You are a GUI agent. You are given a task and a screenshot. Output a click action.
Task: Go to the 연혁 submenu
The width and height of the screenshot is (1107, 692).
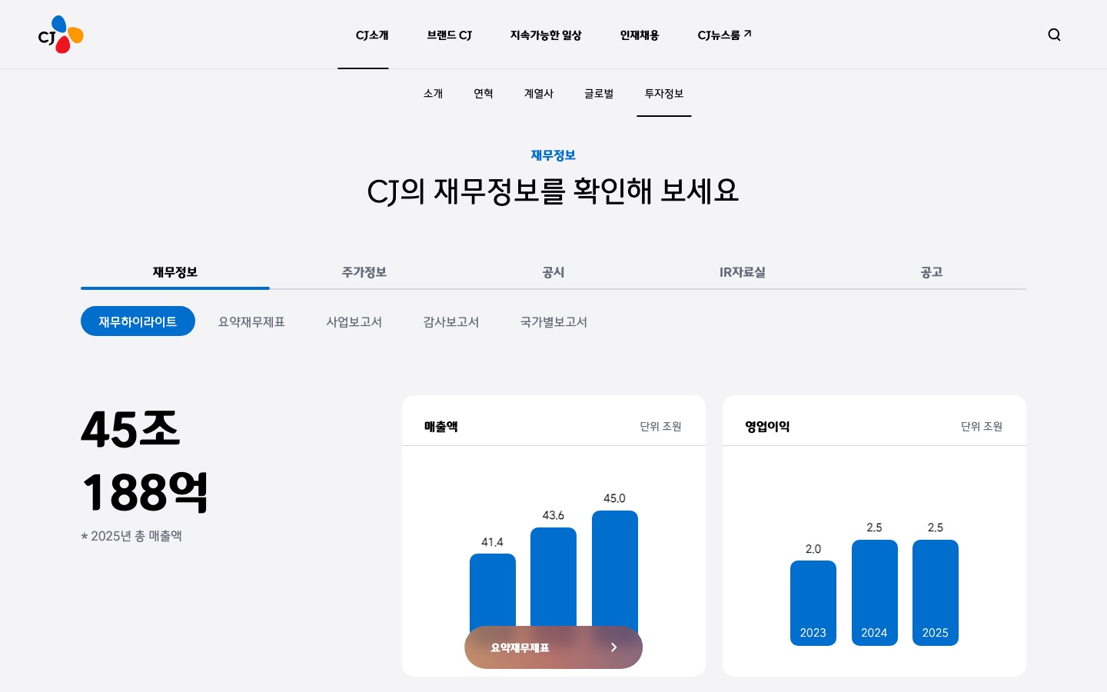pos(484,94)
